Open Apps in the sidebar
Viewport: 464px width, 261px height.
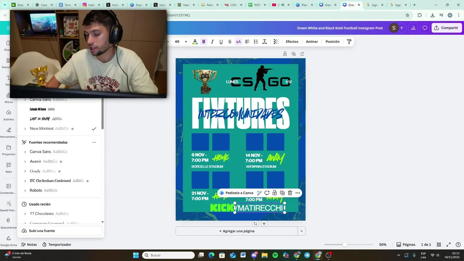click(x=9, y=167)
